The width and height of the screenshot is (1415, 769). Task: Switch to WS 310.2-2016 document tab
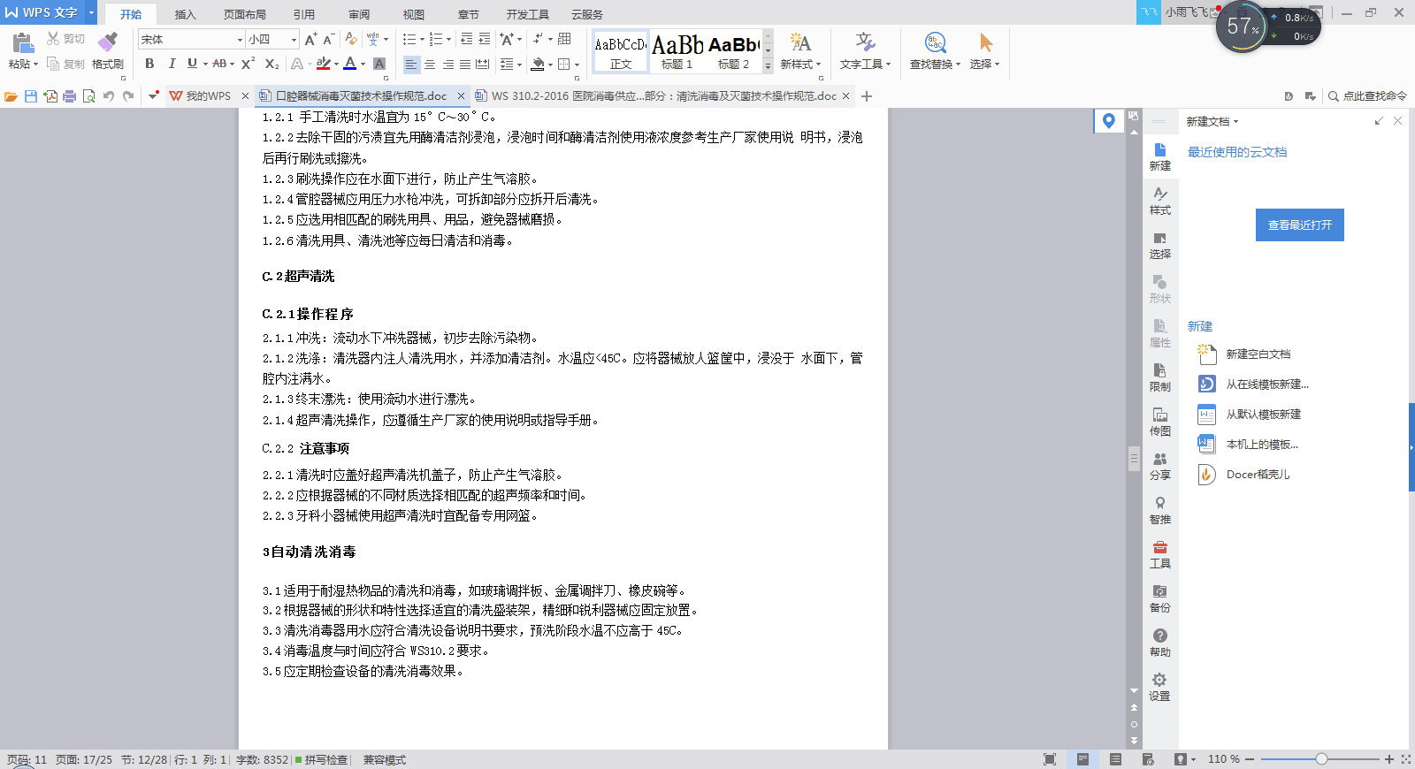pyautogui.click(x=664, y=95)
